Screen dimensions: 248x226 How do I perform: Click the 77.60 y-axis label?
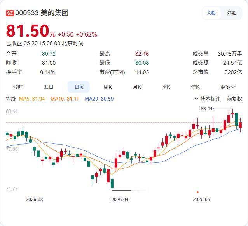click(x=12, y=149)
